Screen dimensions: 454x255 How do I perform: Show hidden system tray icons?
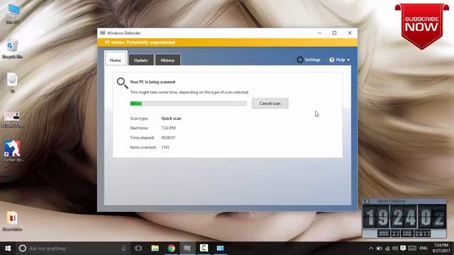click(x=371, y=248)
